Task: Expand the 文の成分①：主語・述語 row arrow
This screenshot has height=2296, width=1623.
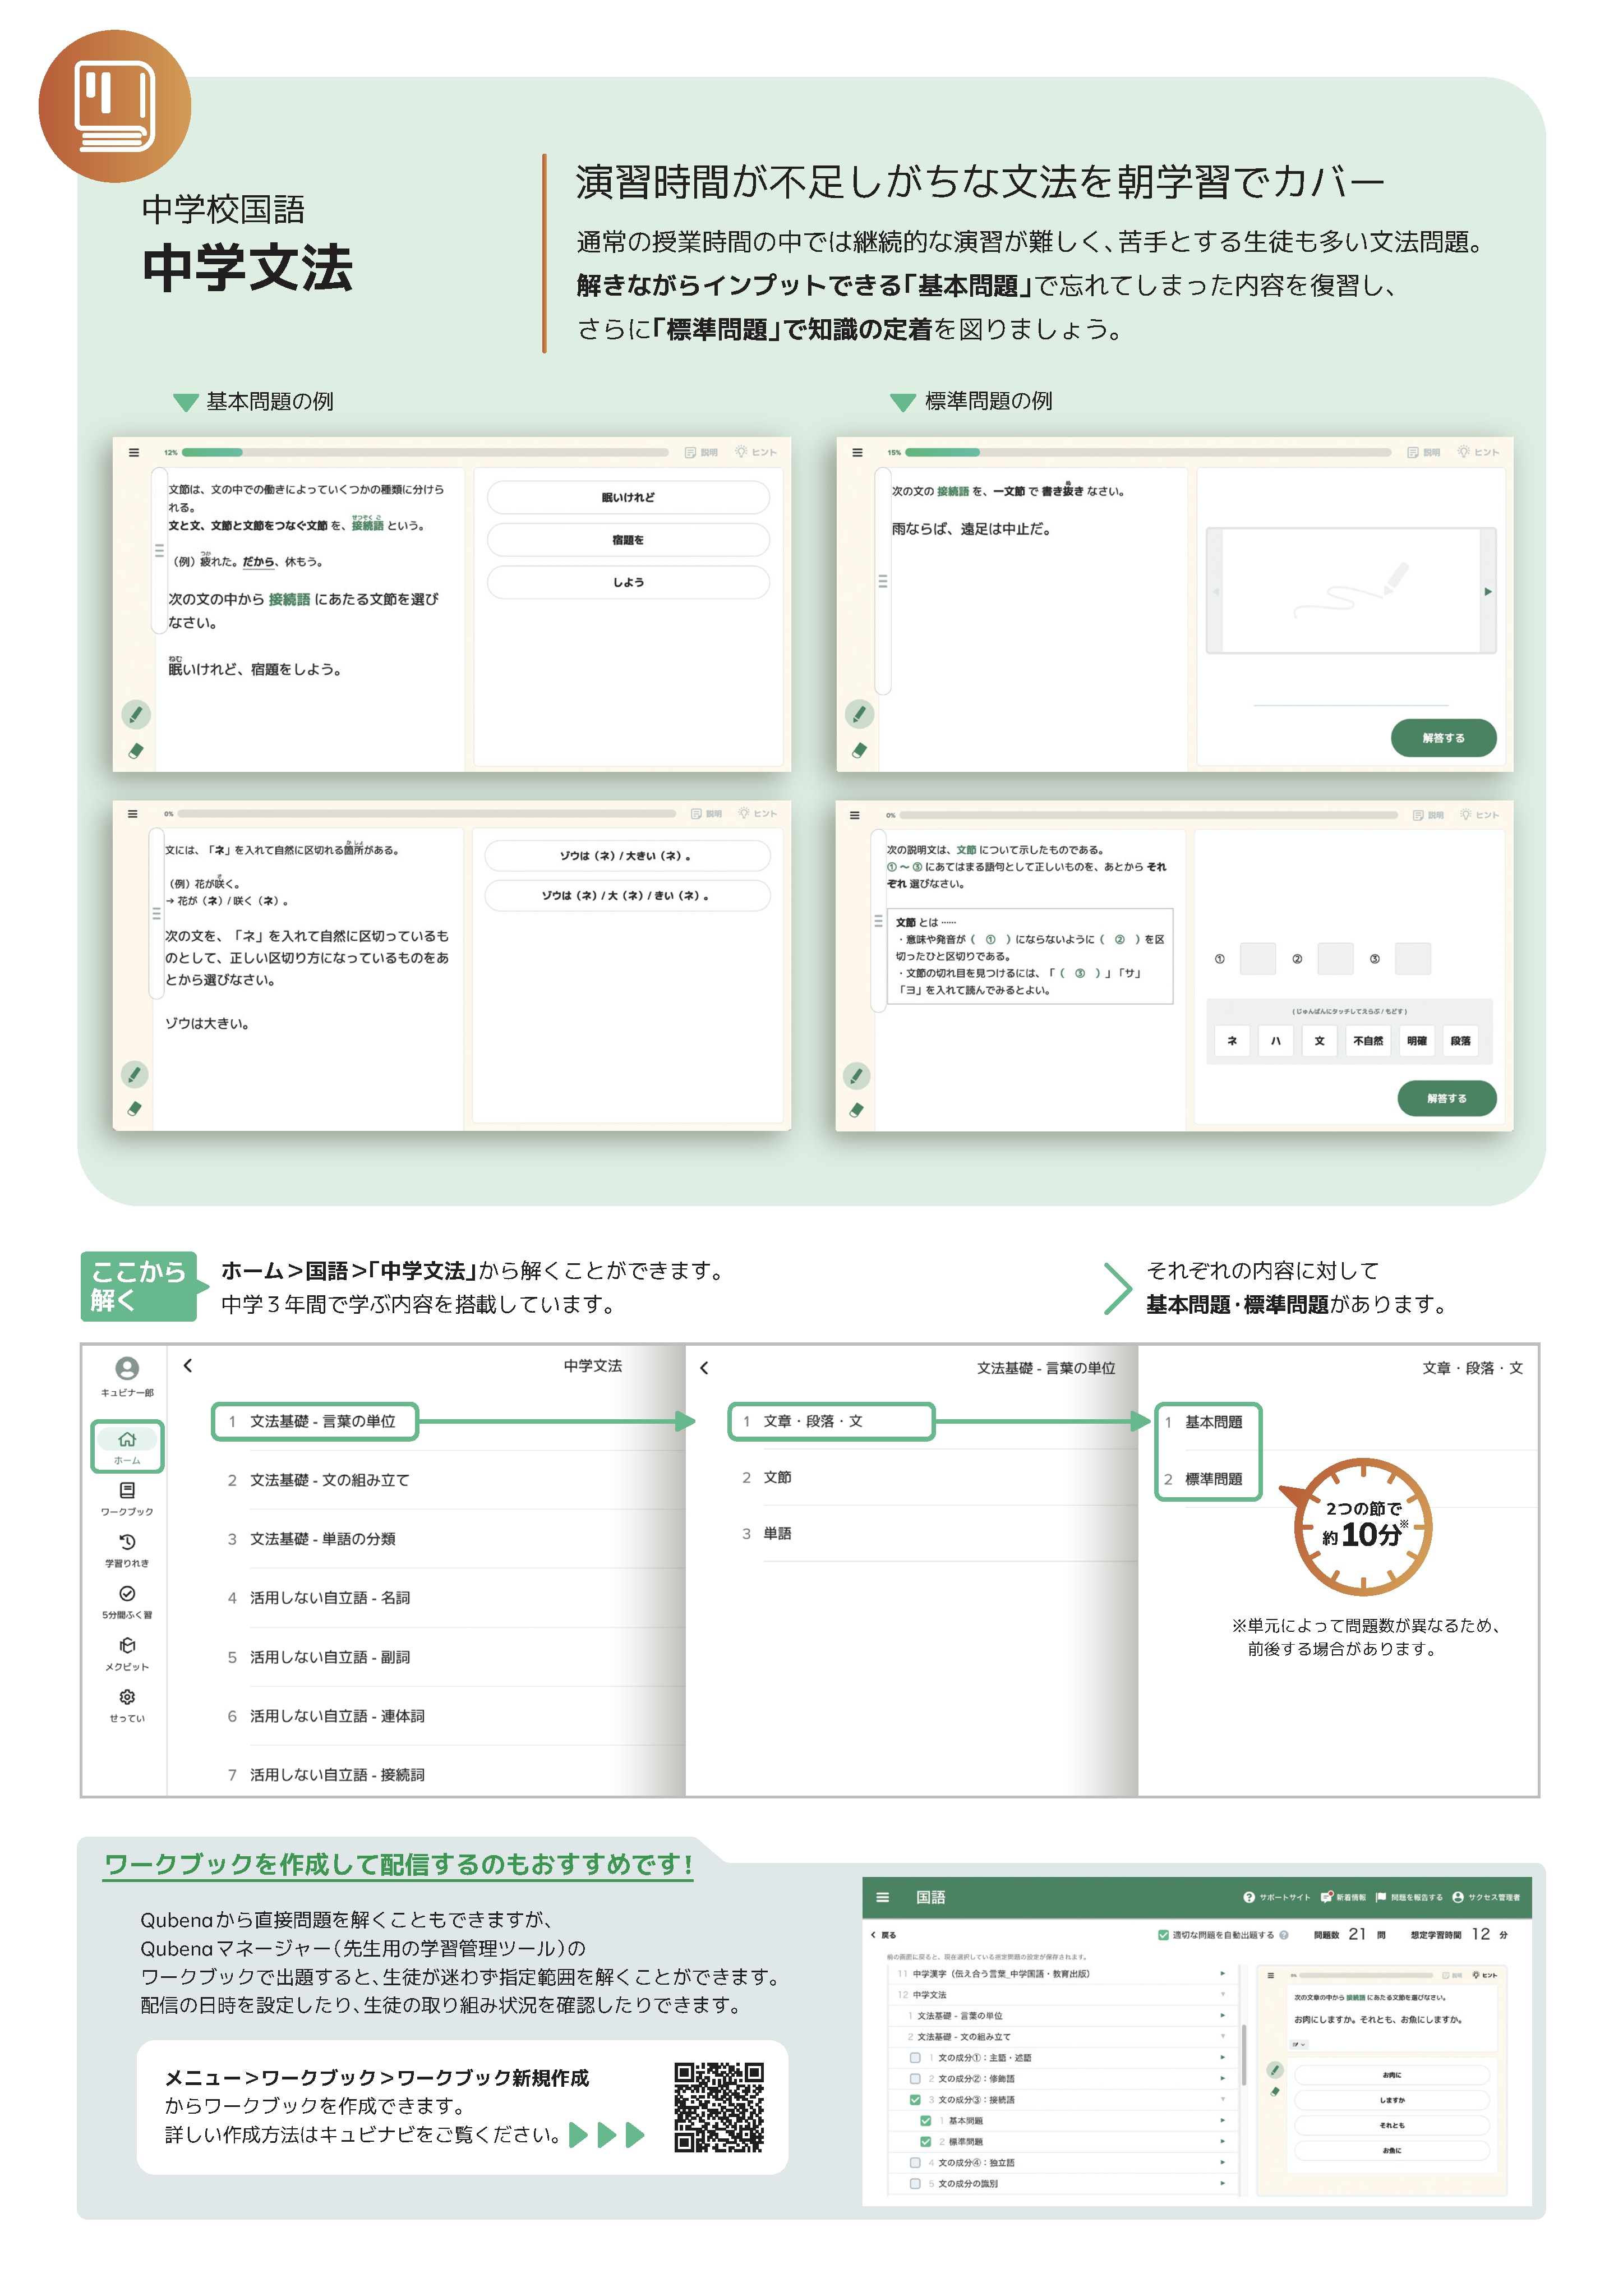Action: (x=1223, y=2058)
